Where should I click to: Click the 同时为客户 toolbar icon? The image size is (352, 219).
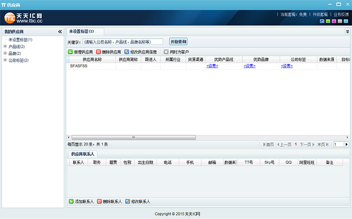click(166, 52)
